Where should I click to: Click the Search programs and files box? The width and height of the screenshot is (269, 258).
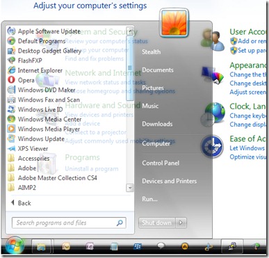click(69, 223)
